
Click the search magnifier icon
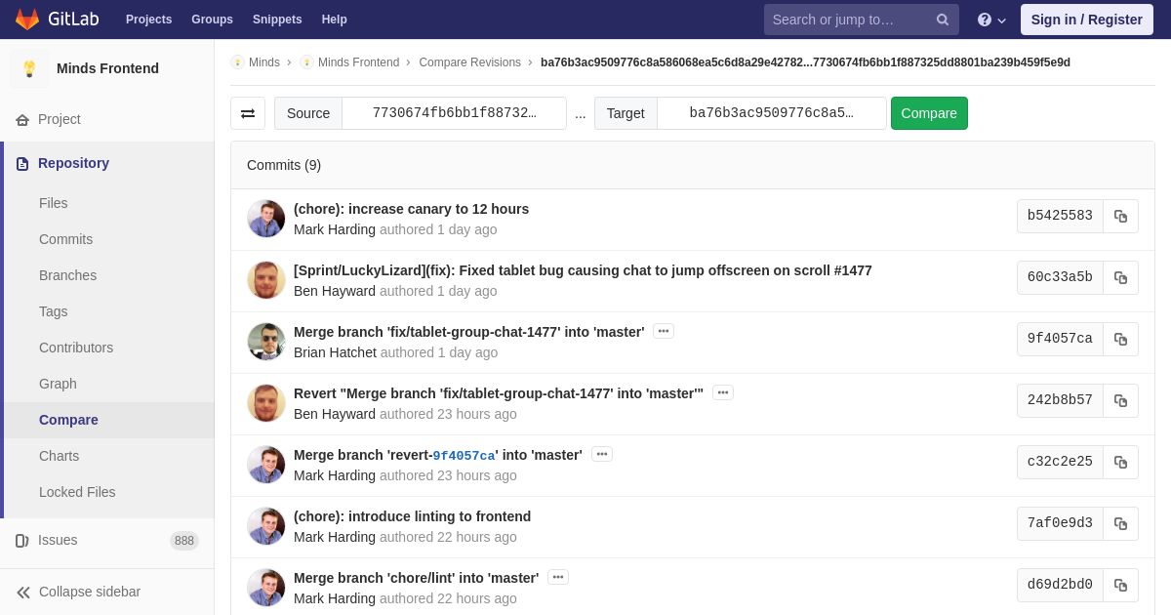[943, 20]
